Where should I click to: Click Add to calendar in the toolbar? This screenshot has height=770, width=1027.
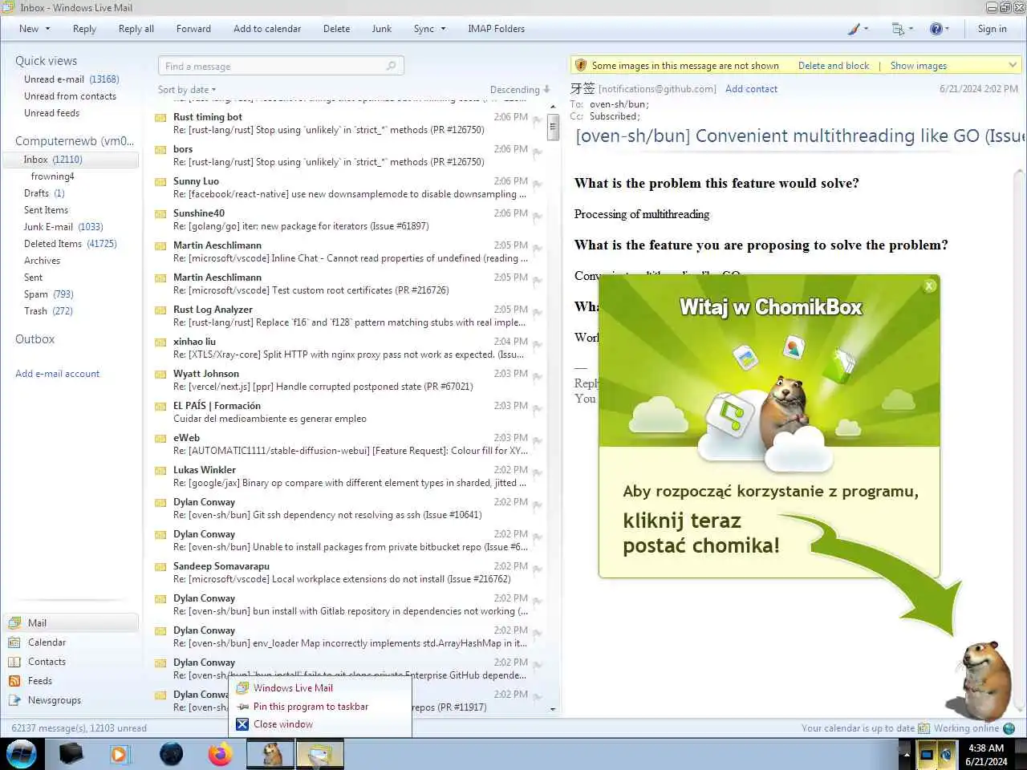click(267, 29)
